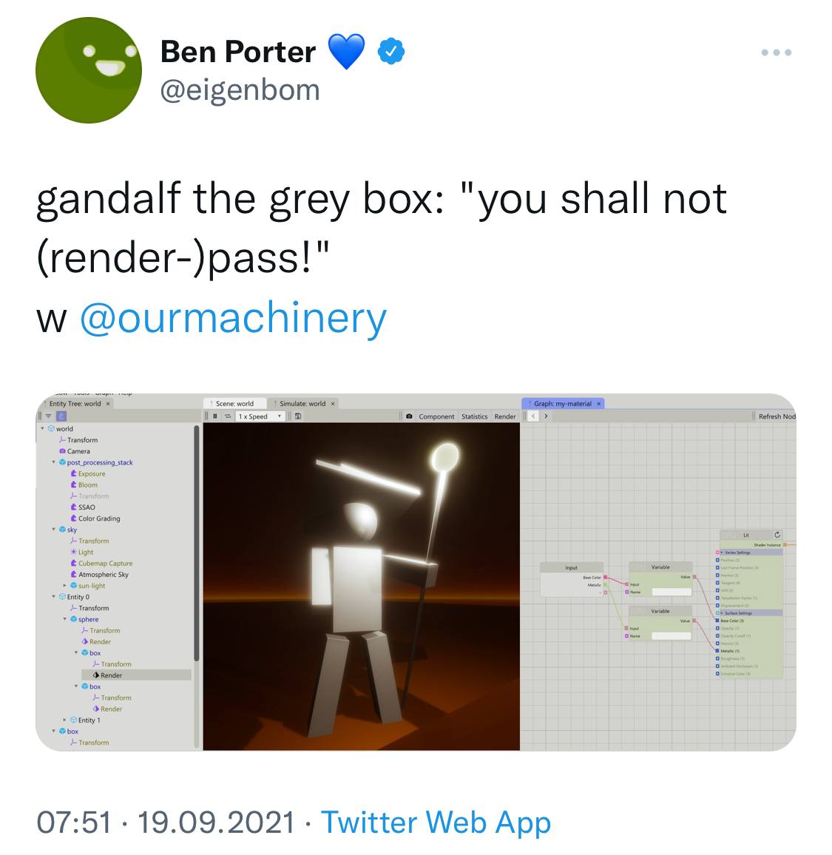Open the Statistics viewport option

(x=474, y=416)
